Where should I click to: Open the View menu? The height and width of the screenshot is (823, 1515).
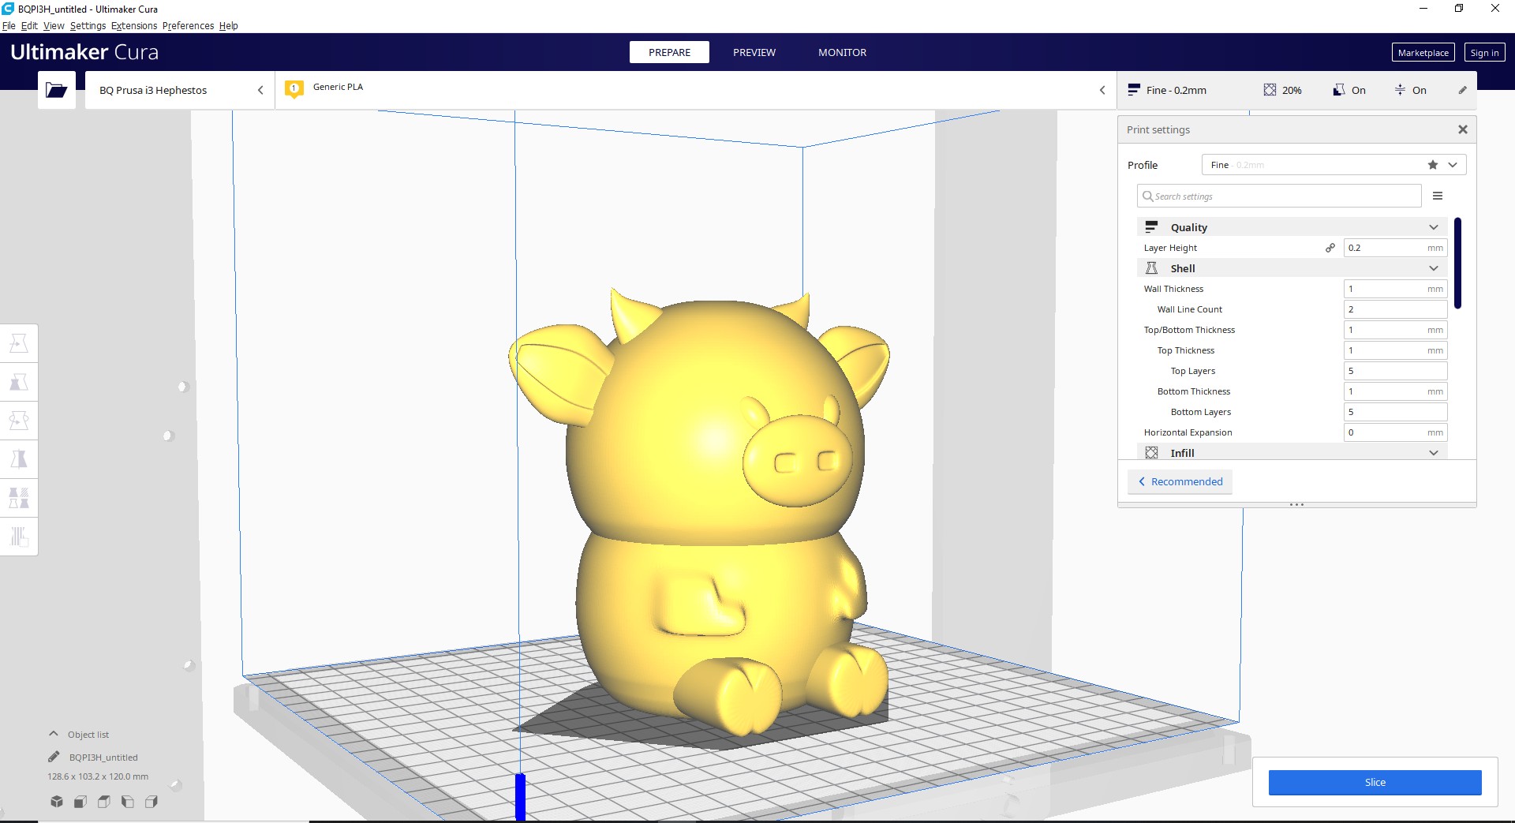[54, 25]
